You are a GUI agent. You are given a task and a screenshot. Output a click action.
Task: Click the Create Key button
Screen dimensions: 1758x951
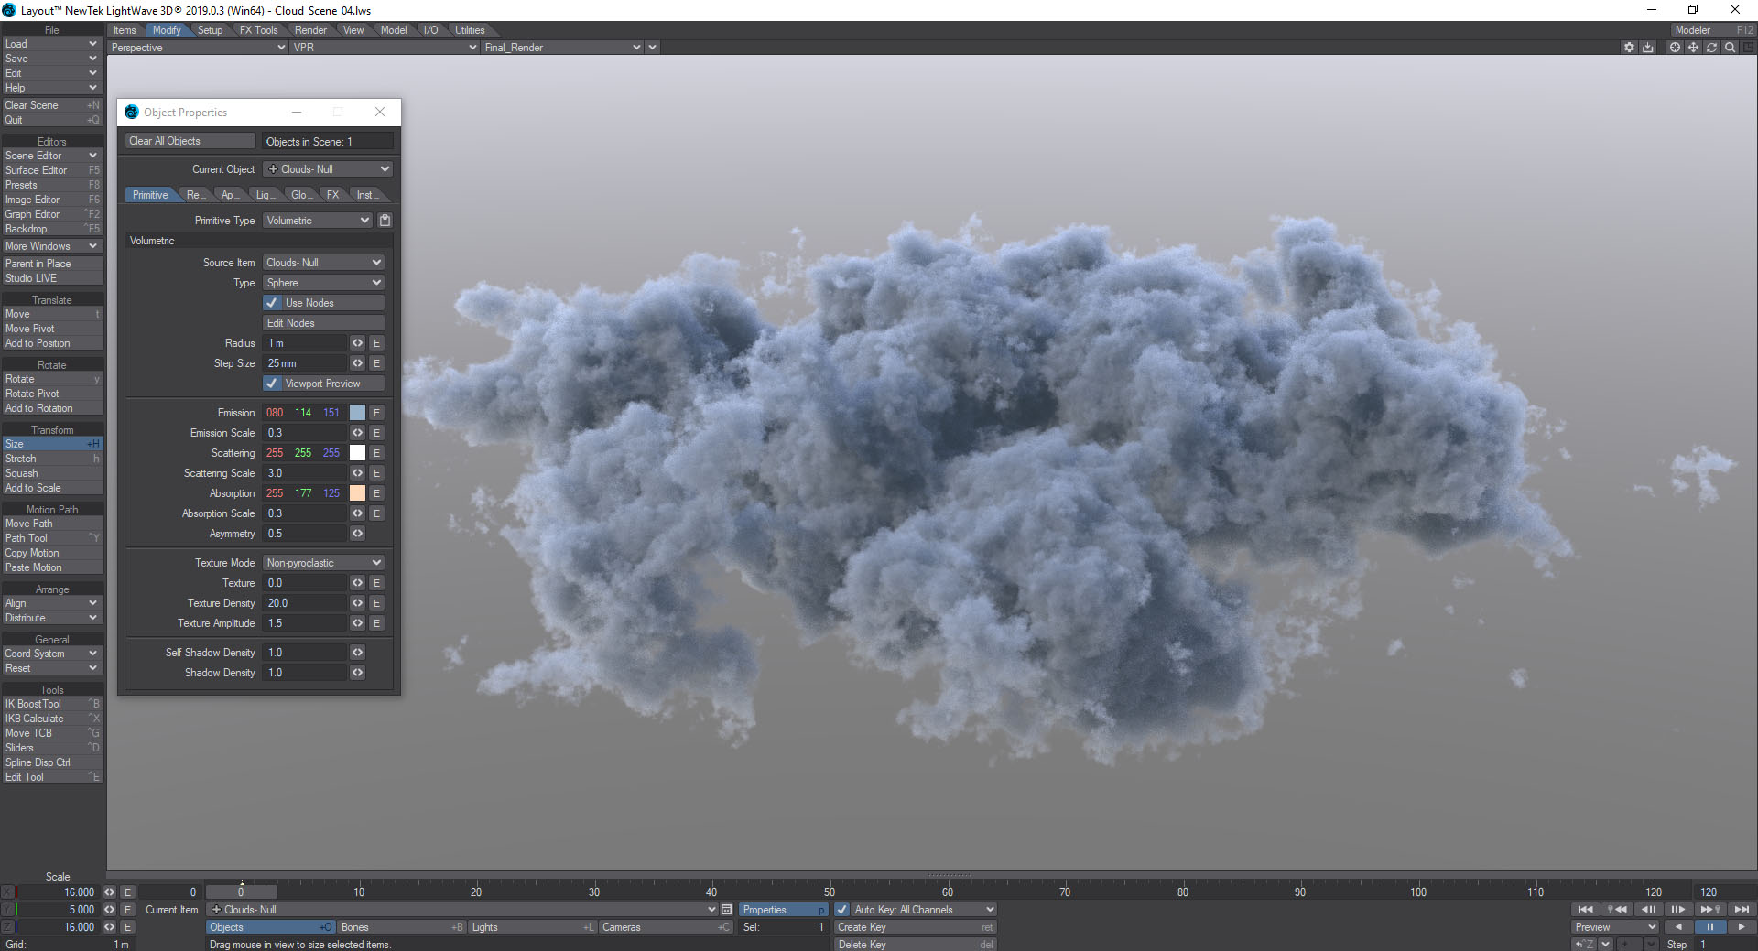[x=915, y=927]
